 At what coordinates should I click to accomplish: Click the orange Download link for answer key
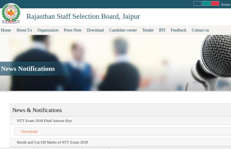(x=29, y=131)
